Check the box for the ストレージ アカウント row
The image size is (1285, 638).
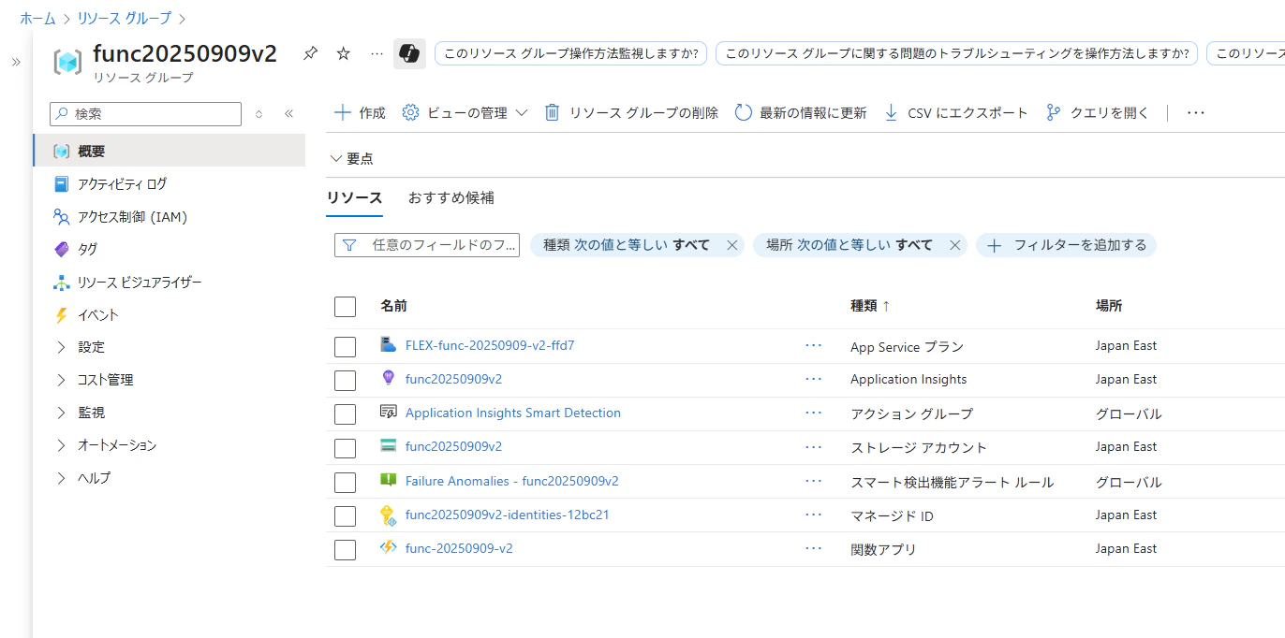click(345, 448)
